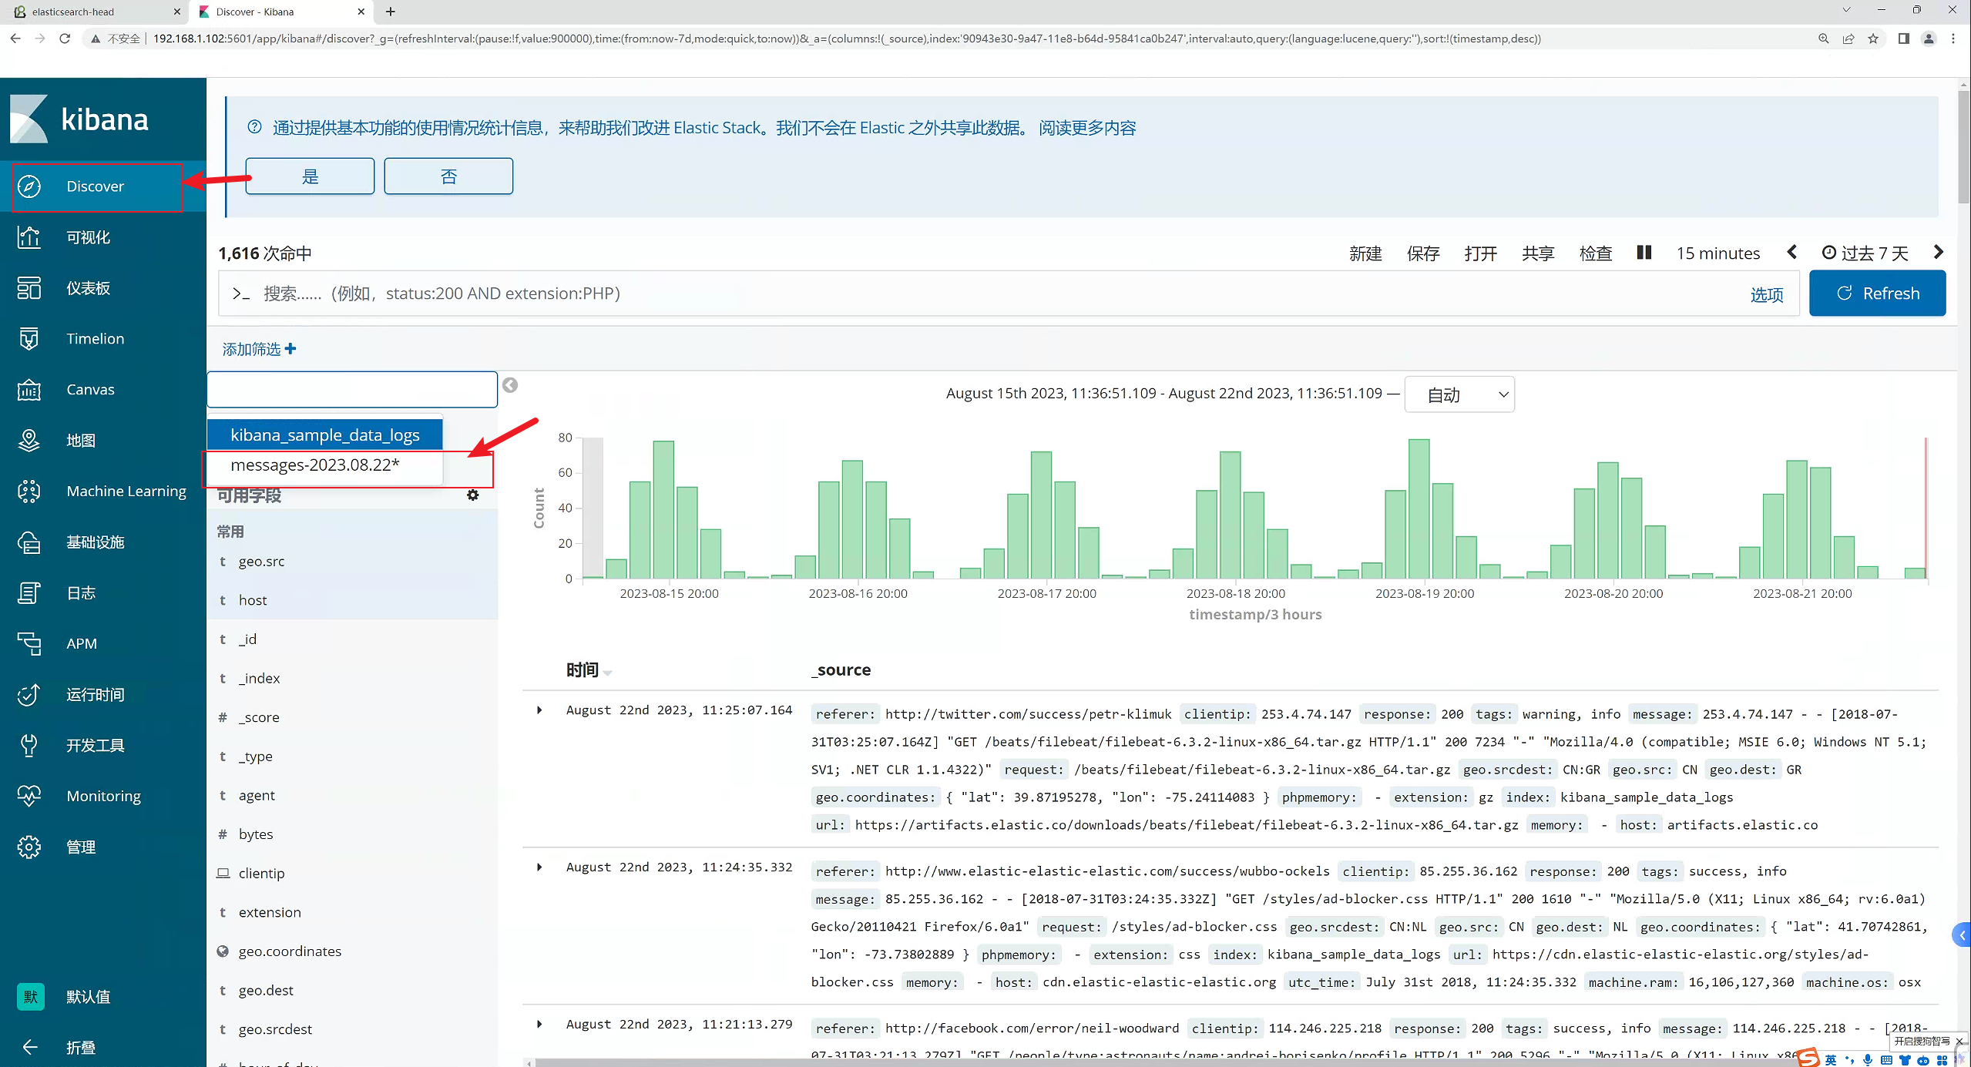This screenshot has width=1971, height=1067.
Task: Expand the log row at 11:24:35.332
Action: 539,867
